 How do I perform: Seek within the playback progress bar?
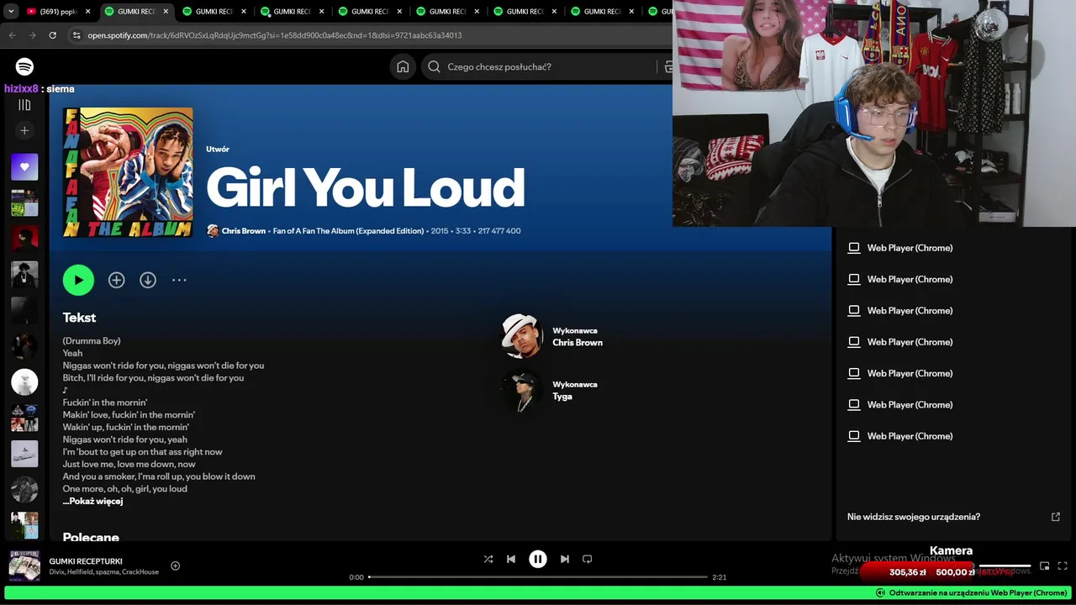click(x=538, y=577)
